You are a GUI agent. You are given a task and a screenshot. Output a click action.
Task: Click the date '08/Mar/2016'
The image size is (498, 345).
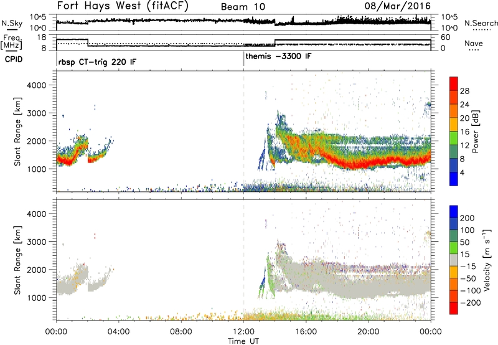[397, 6]
